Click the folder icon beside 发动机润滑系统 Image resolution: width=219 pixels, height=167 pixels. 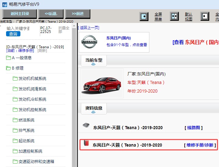[15, 89]
